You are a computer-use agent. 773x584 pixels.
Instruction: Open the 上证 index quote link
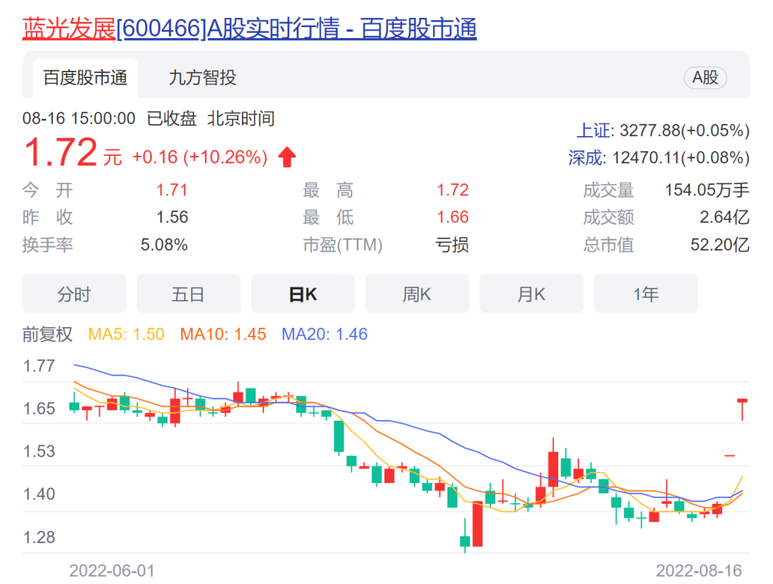[x=594, y=130]
